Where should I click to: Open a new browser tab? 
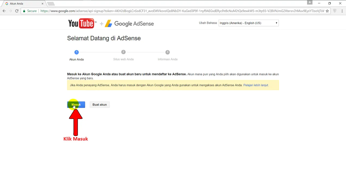pyautogui.click(x=51, y=4)
